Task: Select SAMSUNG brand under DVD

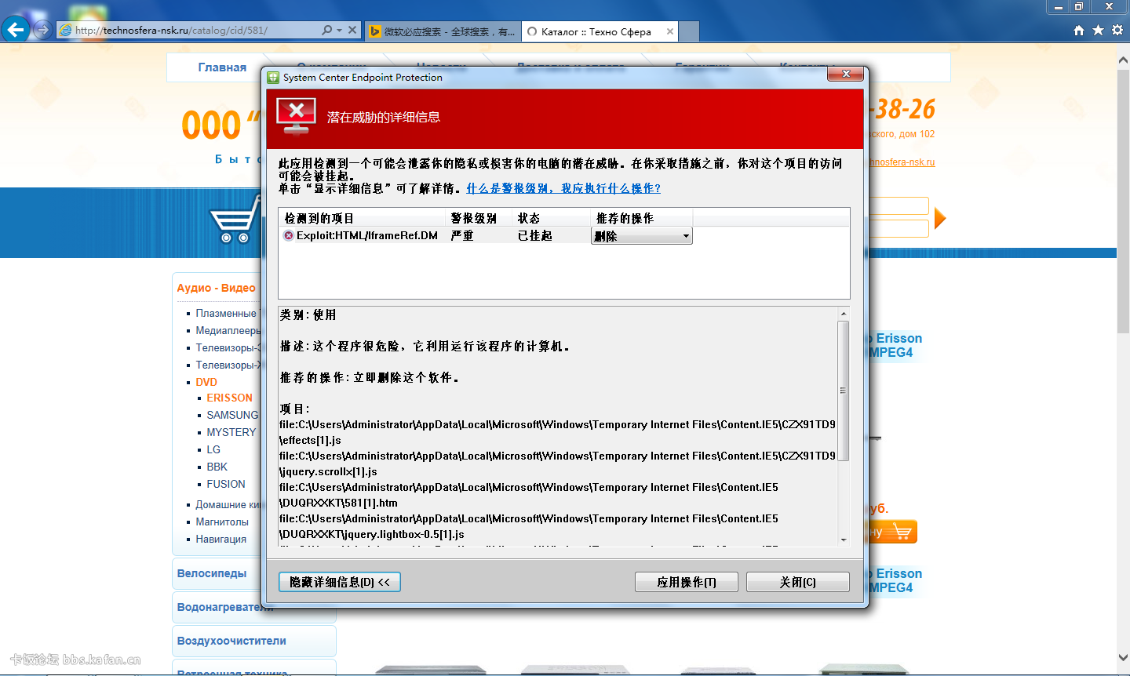Action: tap(232, 415)
